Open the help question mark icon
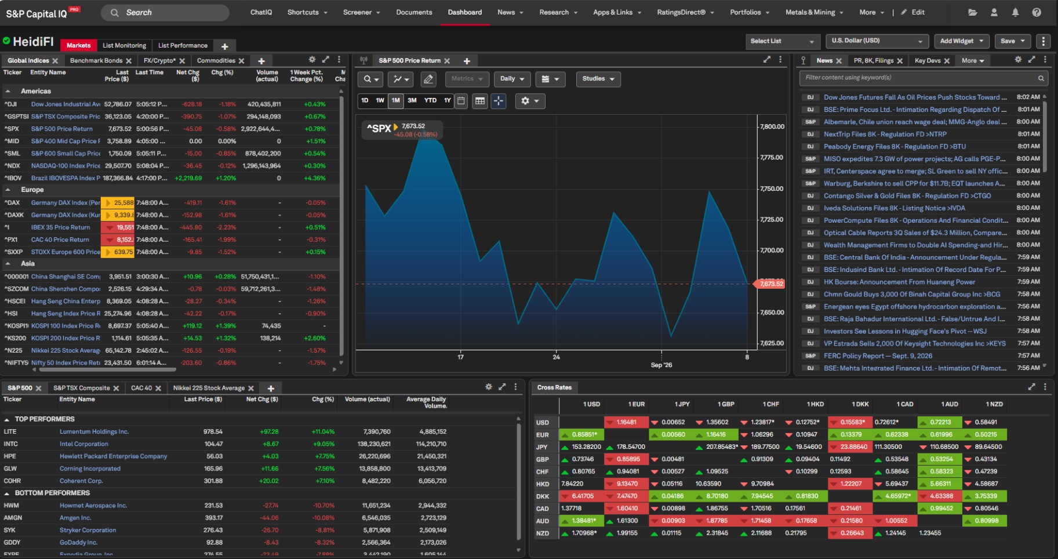 [x=1037, y=12]
